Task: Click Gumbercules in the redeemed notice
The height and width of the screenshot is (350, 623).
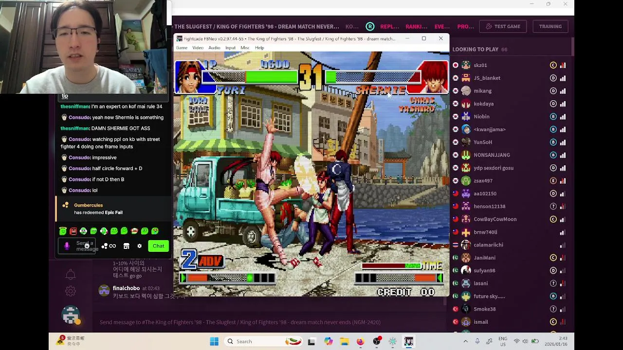Action: 89,205
